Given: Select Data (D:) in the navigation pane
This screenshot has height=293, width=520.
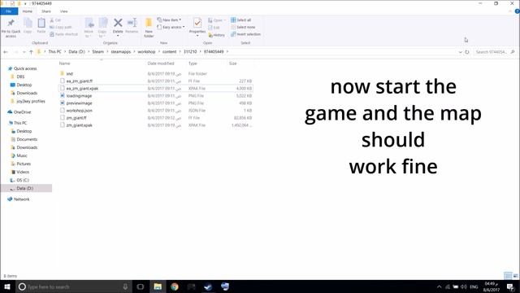Looking at the screenshot, I should (x=25, y=188).
